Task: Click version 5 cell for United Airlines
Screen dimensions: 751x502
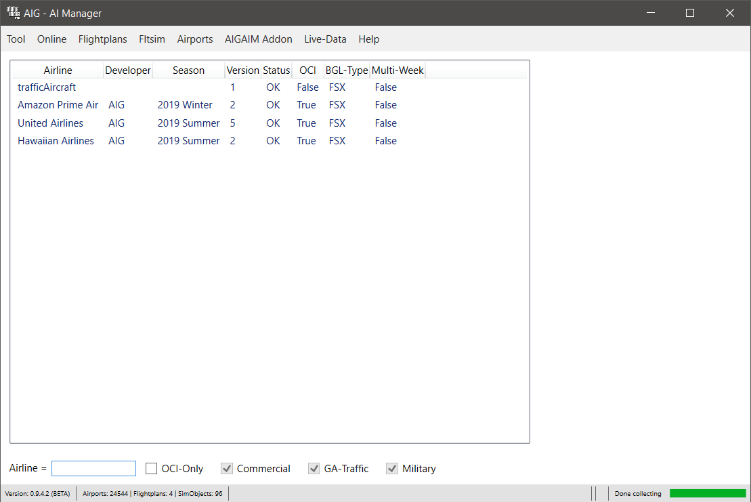Action: coord(233,123)
